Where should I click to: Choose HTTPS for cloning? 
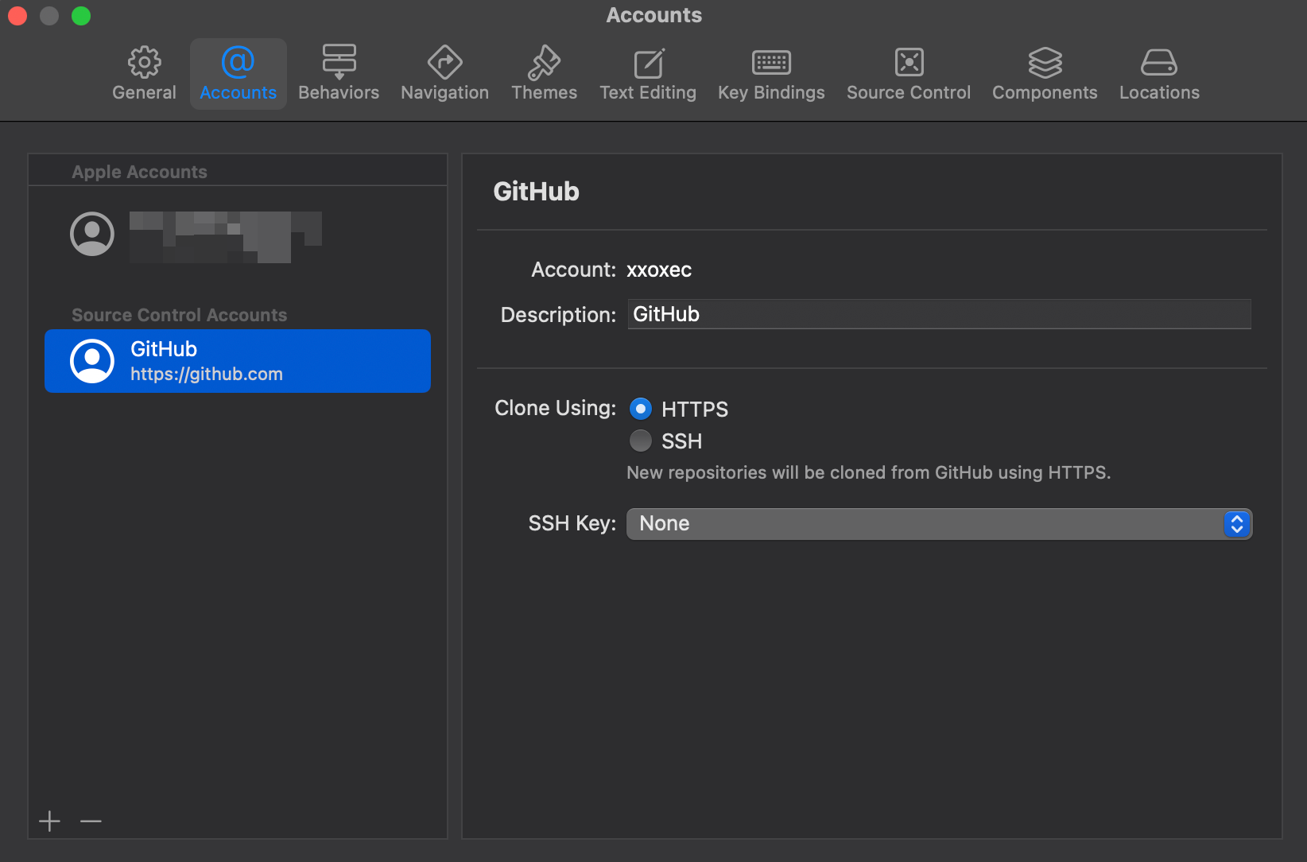640,409
